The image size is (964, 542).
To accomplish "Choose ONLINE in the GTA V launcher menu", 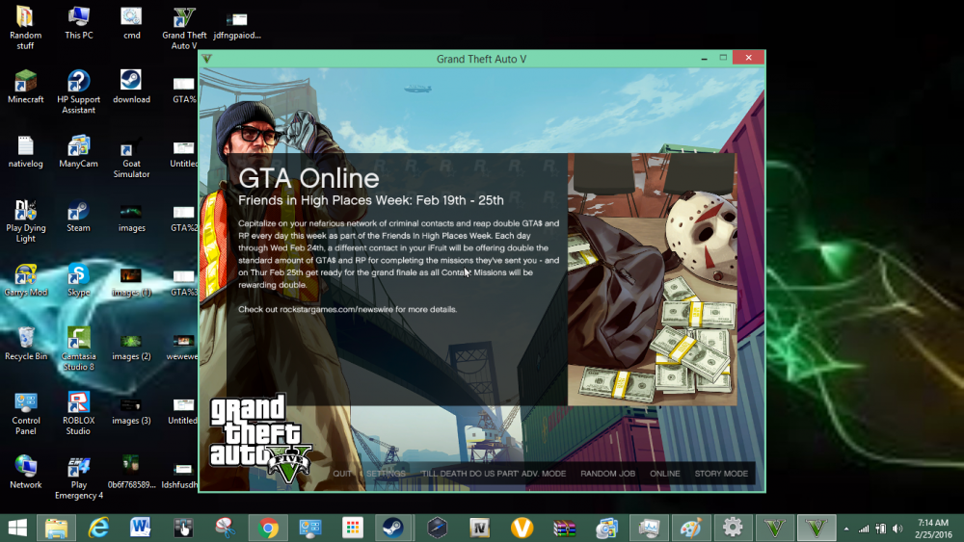I will pos(664,474).
